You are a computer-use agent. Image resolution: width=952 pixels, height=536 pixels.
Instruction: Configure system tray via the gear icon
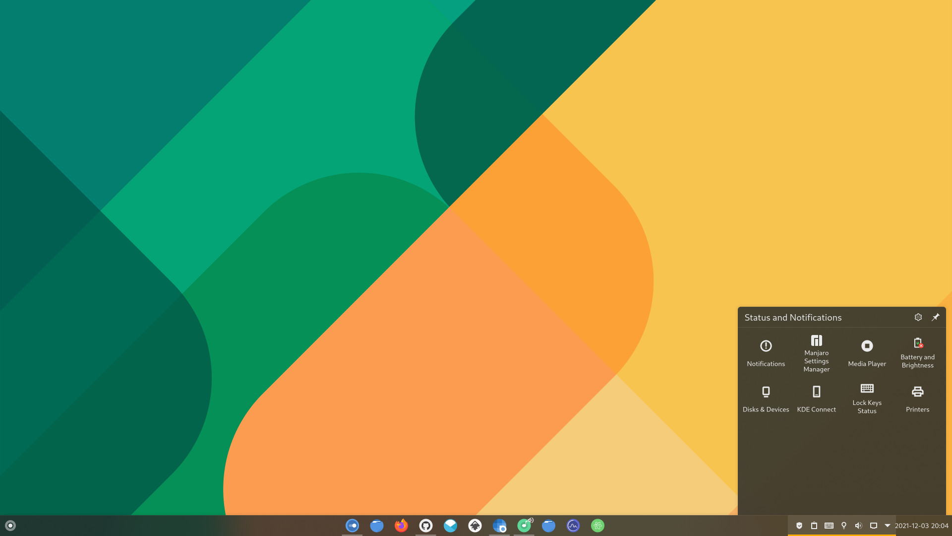click(918, 317)
